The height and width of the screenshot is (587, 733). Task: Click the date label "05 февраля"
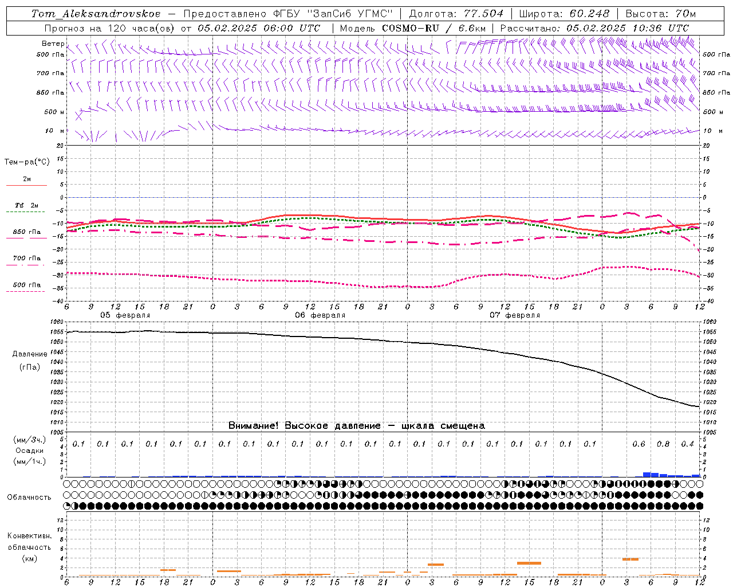coord(125,315)
